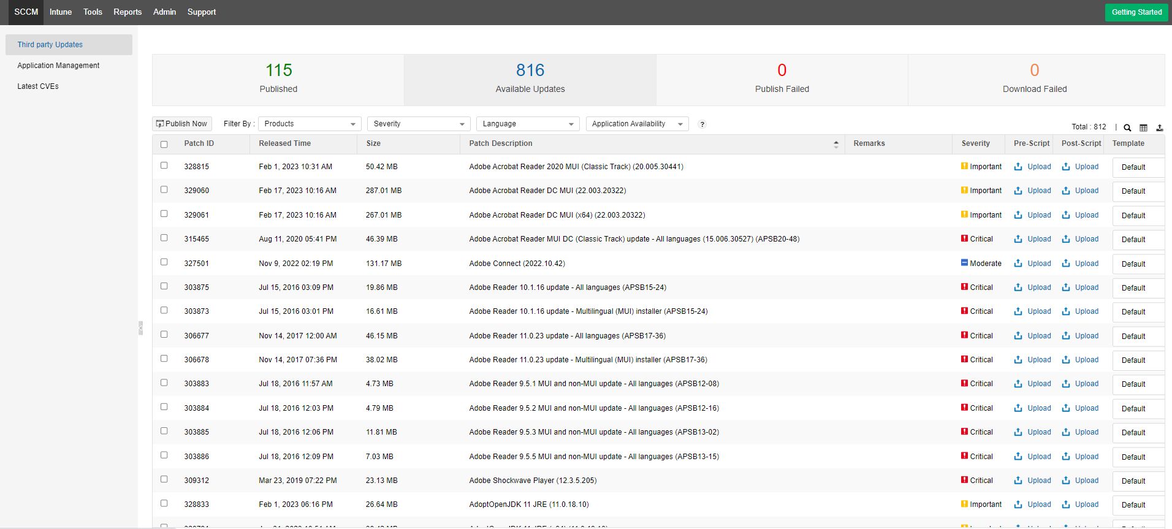
Task: Click Post-Script upload icon for patch 327501
Action: point(1066,264)
